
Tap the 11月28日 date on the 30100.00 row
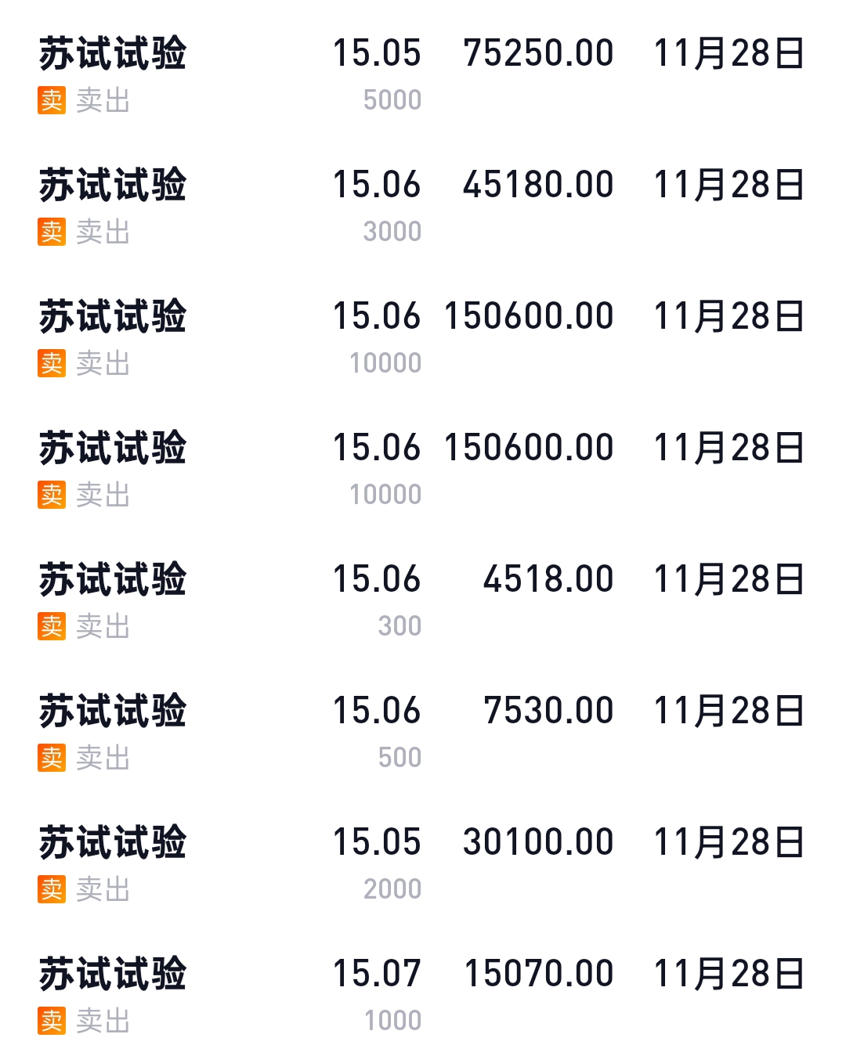[729, 843]
